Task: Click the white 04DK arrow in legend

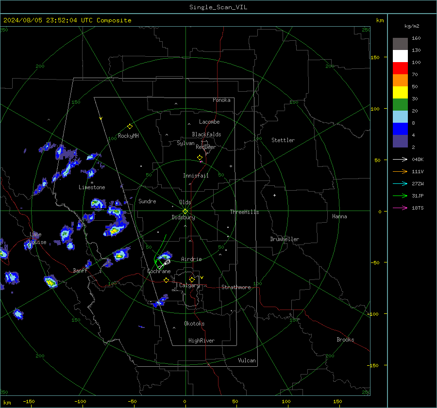Action: point(400,160)
